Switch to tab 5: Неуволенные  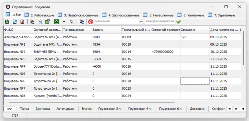pyautogui.click(x=158, y=15)
